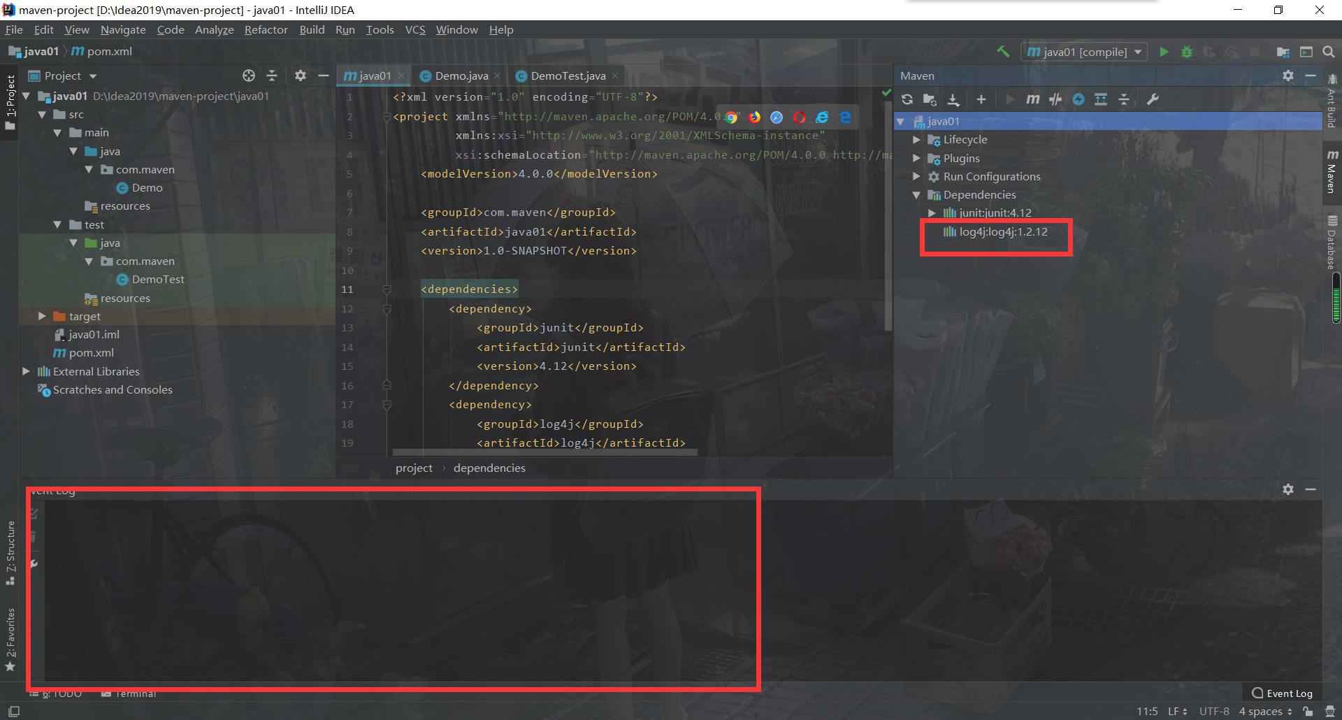
Task: Expand Plugins node in Maven panel
Action: click(916, 158)
